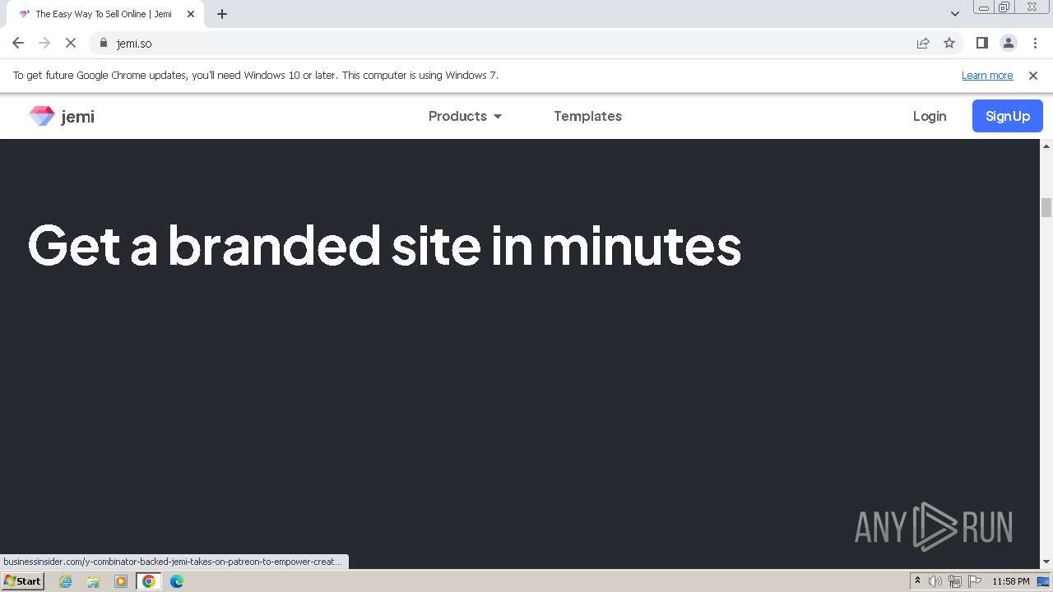Open the Action Center flag icon
The width and height of the screenshot is (1053, 592).
(975, 581)
